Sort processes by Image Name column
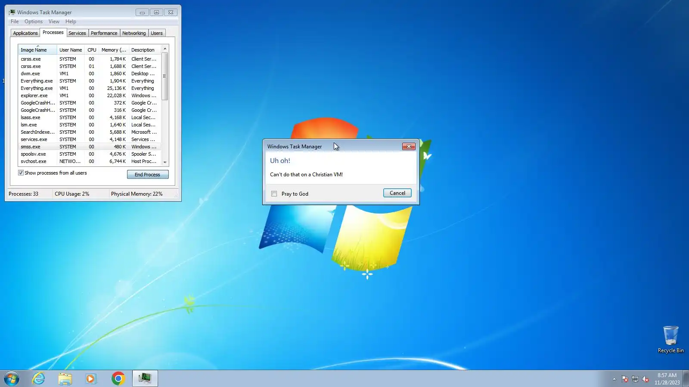 tap(37, 50)
